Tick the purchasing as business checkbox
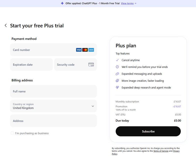 point(12,133)
